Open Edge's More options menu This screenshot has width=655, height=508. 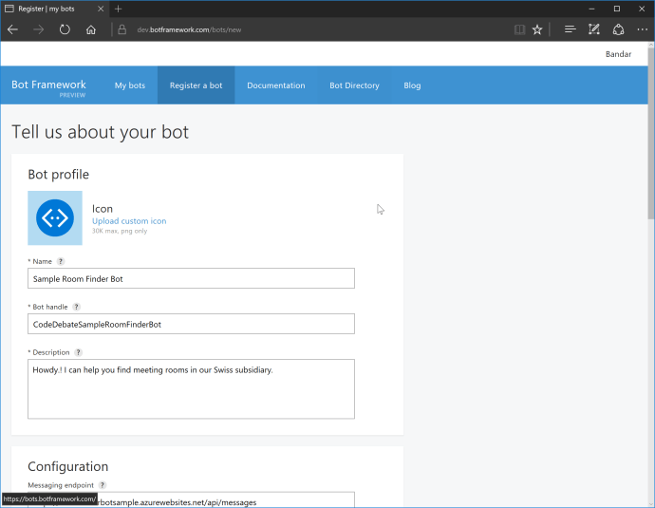coord(642,29)
